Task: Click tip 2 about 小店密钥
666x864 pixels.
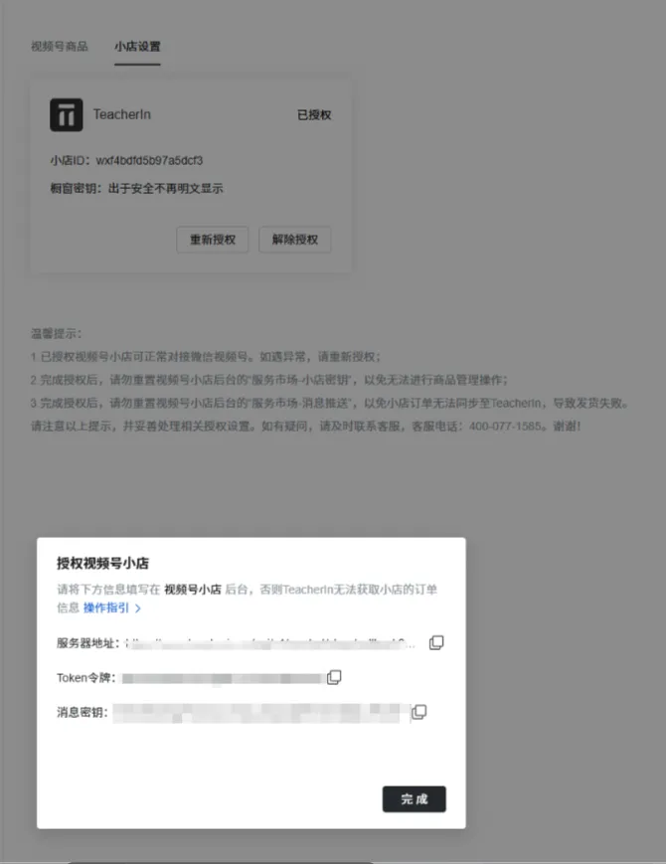Action: point(269,380)
